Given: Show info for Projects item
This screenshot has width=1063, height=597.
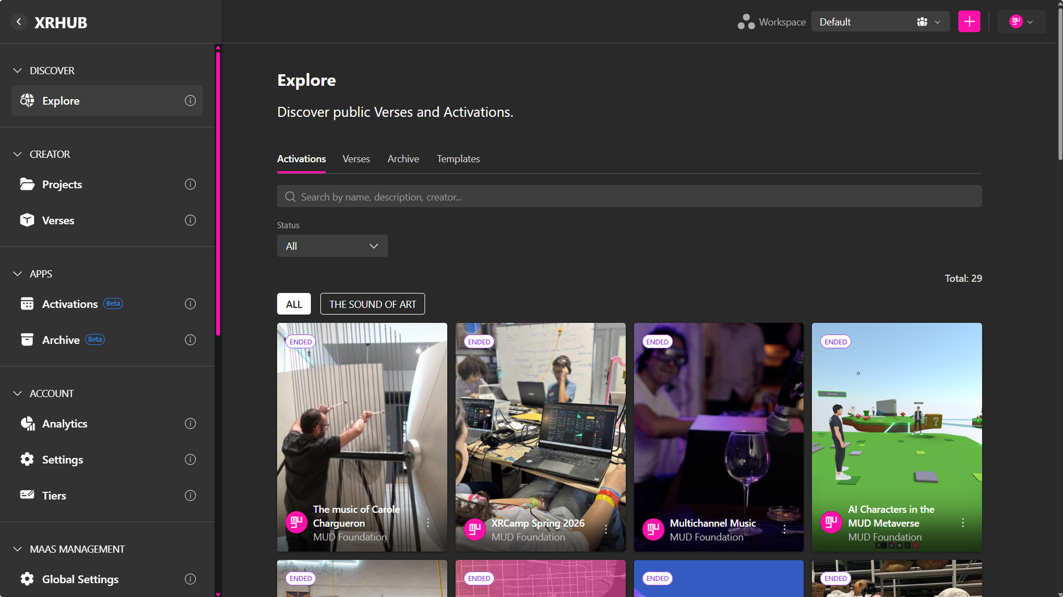Looking at the screenshot, I should pyautogui.click(x=190, y=184).
